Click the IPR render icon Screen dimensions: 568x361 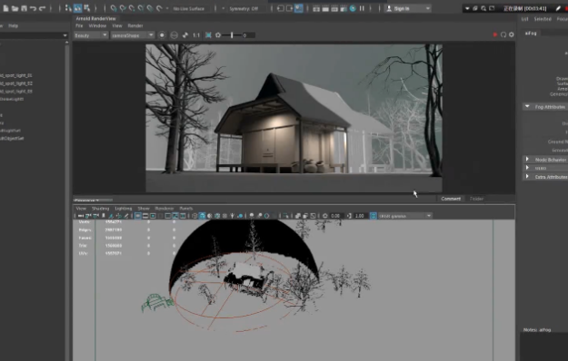point(334,8)
